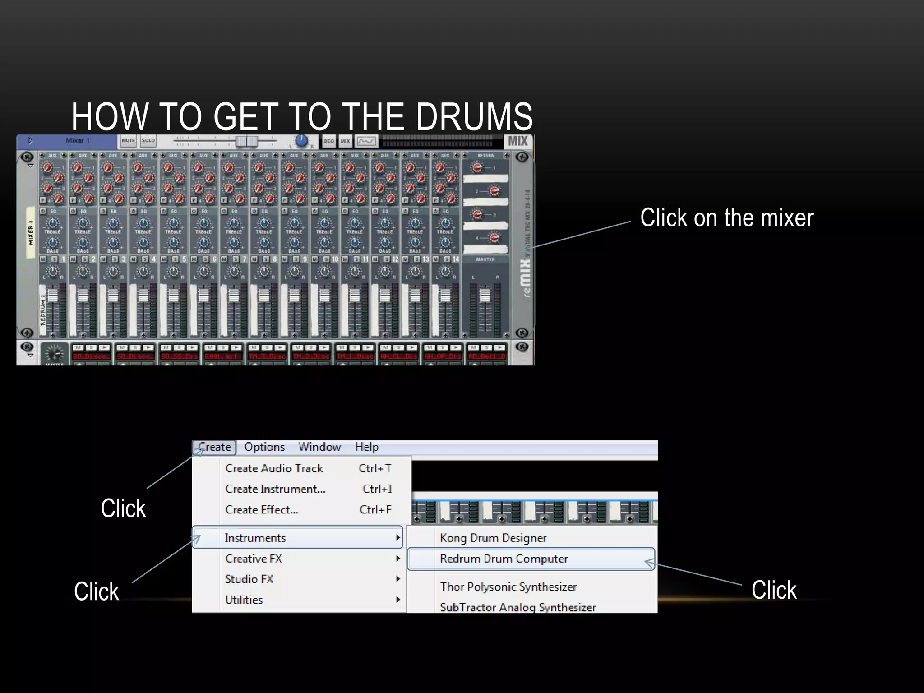This screenshot has height=693, width=924.
Task: Expand the Creative FX submenu arrow
Action: (397, 559)
